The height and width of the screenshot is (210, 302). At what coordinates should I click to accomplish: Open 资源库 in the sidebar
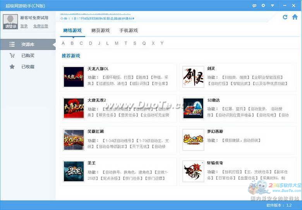point(27,44)
